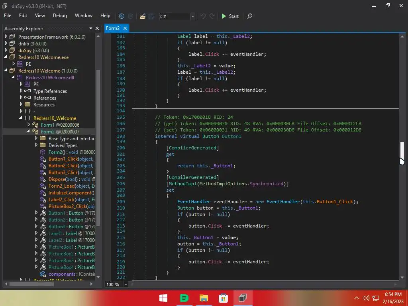The width and height of the screenshot is (408, 306).
Task: Click the Start button label
Action: 233,16
